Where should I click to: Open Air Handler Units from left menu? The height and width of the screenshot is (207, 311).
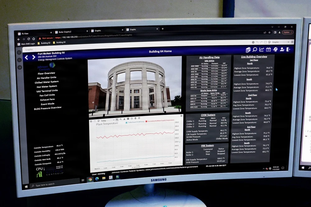[46, 78]
